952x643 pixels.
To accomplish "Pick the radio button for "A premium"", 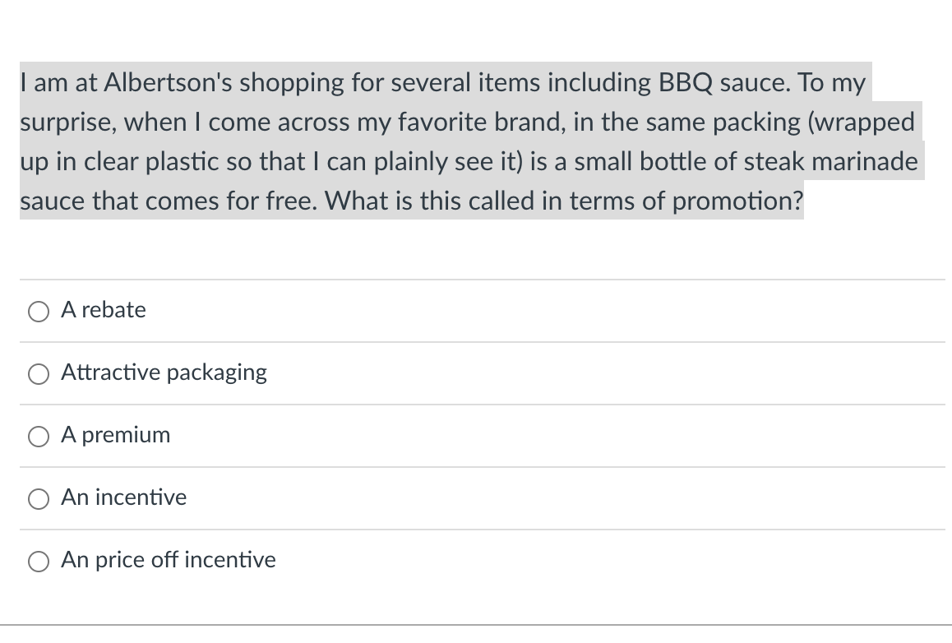I will pos(39,436).
